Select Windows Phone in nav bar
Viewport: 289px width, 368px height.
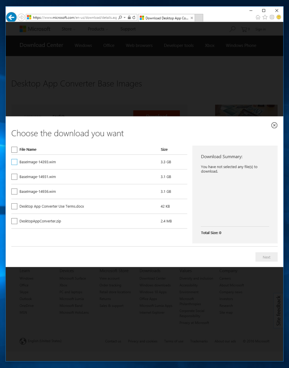coord(241,45)
